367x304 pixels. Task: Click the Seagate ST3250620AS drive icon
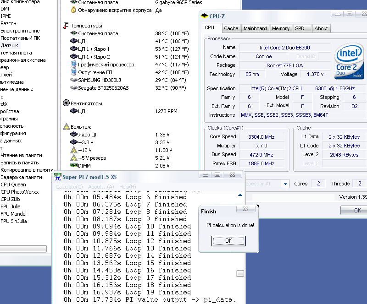coord(74,87)
